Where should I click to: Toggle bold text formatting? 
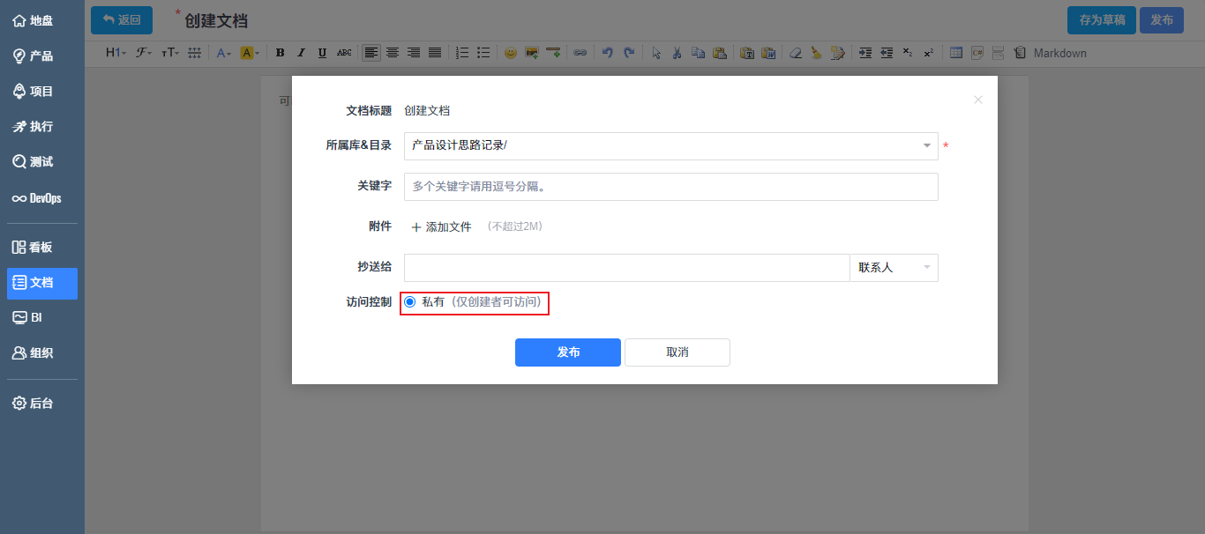(280, 53)
